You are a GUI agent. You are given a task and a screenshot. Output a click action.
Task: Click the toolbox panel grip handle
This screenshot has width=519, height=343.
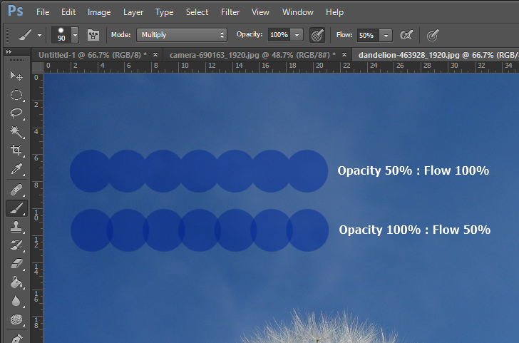point(16,60)
